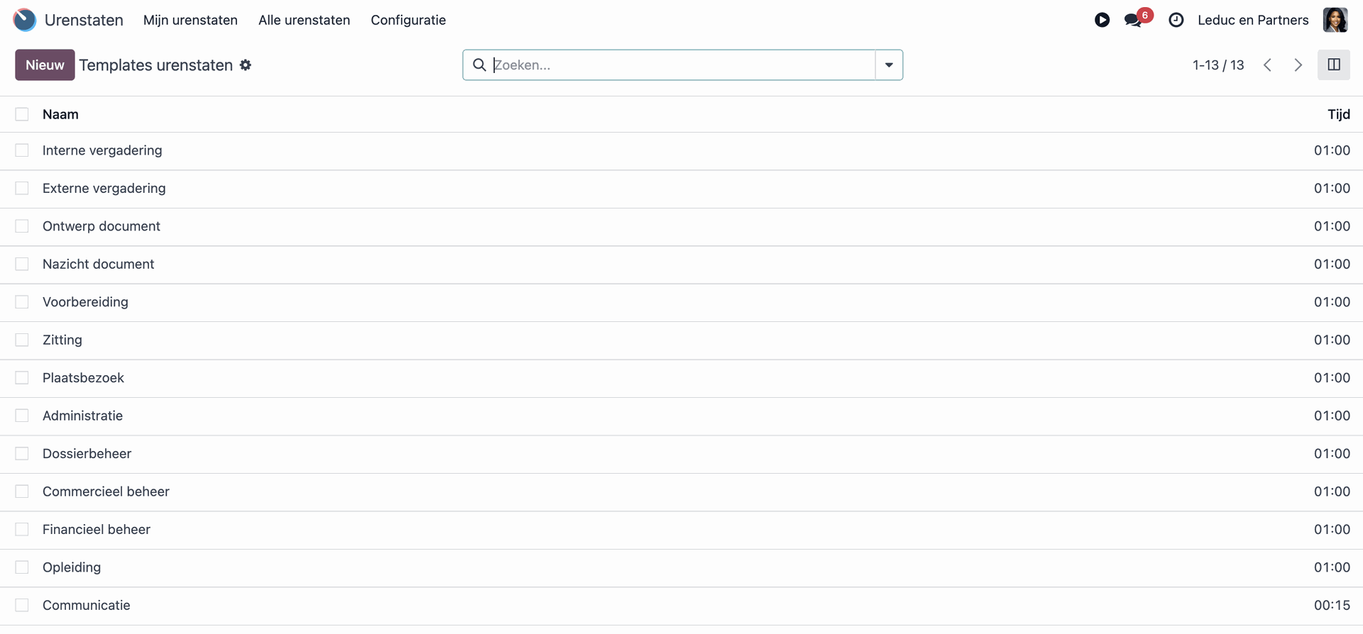
Task: Expand the search options dropdown arrow
Action: [889, 65]
